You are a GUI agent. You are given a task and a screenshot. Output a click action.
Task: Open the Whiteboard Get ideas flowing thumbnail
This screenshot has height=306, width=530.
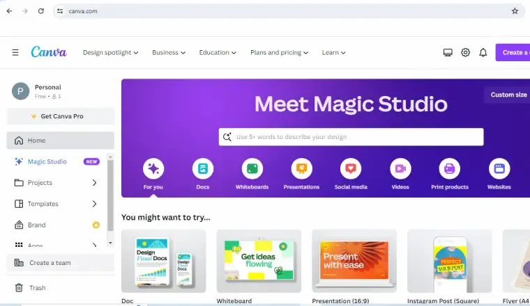click(x=259, y=261)
